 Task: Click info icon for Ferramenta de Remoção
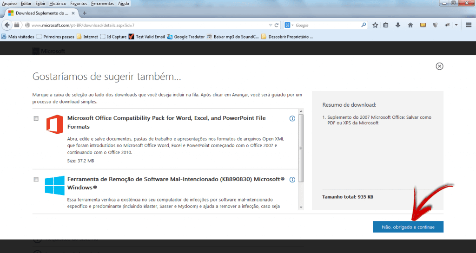point(292,180)
